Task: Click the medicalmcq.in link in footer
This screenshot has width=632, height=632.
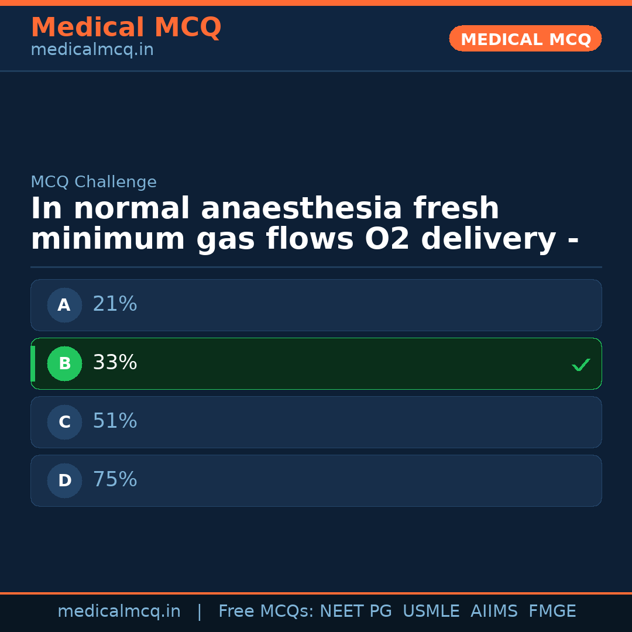Action: pyautogui.click(x=119, y=612)
